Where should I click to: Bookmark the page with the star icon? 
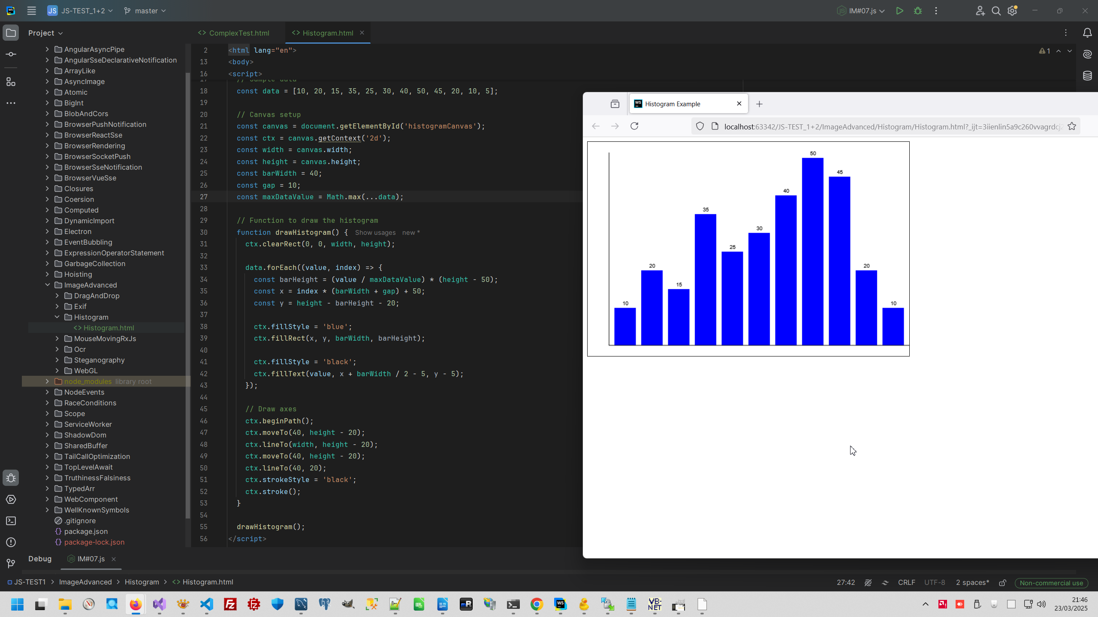click(x=1072, y=126)
